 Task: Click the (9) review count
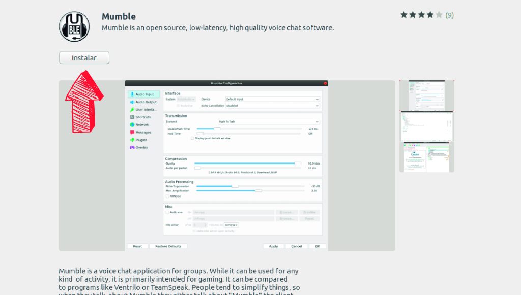(450, 15)
